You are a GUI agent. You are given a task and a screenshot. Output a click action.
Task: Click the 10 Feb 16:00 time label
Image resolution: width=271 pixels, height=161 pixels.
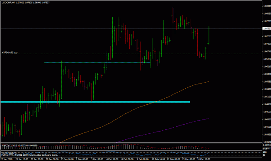[x=158, y=159]
